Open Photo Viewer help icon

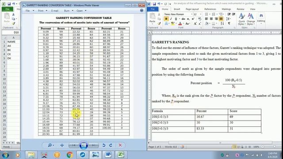(141, 11)
